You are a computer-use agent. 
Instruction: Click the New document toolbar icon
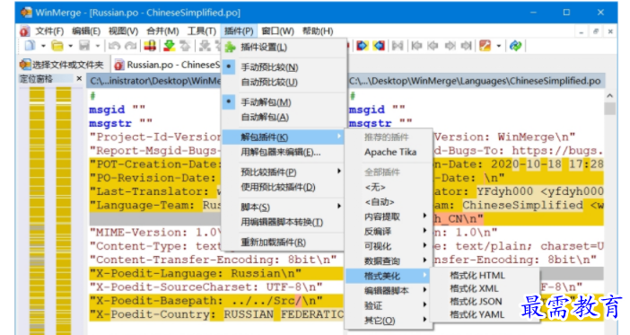[31, 46]
